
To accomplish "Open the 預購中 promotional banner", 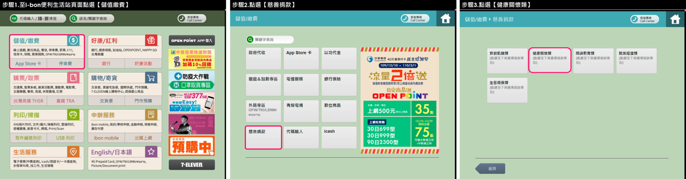I will 192,146.
